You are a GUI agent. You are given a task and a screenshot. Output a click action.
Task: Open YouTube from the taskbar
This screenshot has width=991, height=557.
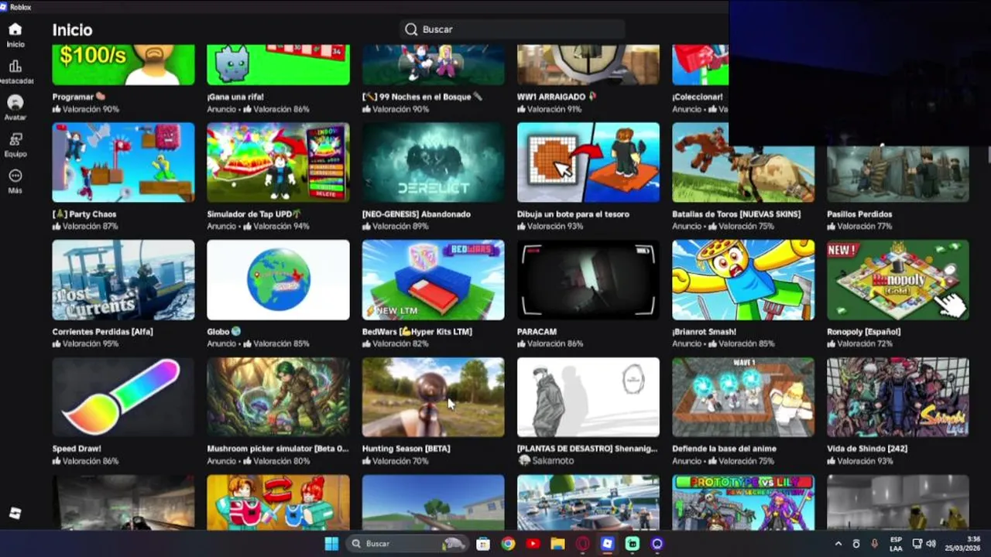533,544
